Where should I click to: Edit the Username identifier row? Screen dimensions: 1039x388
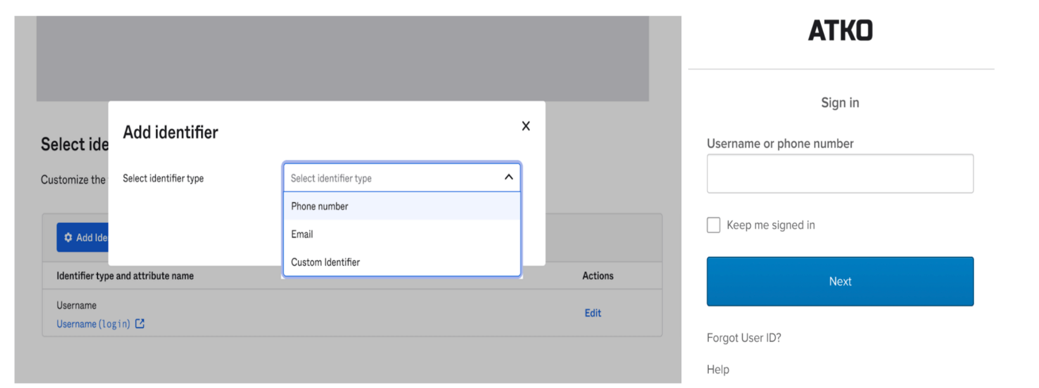pyautogui.click(x=592, y=313)
